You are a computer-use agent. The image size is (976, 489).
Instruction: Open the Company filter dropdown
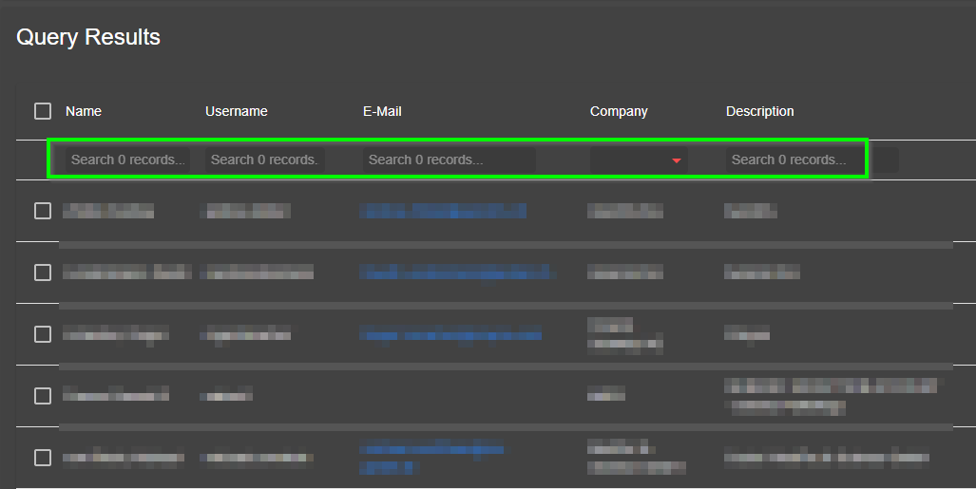(639, 160)
